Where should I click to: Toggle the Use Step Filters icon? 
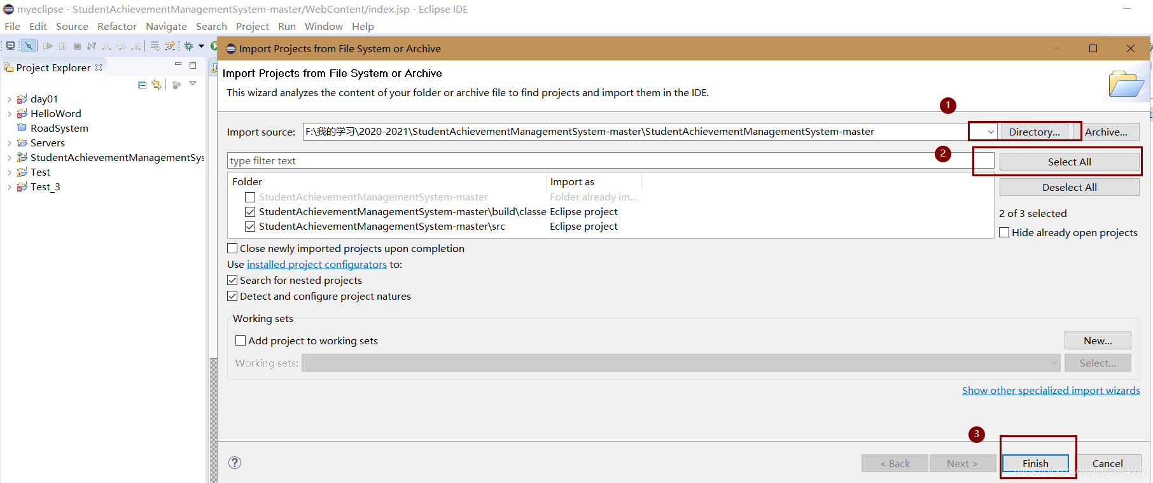pos(170,46)
